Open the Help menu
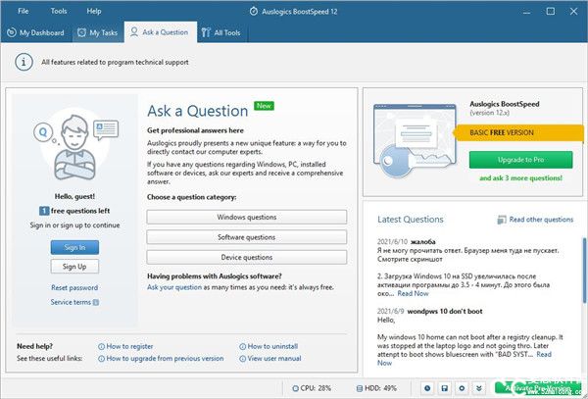This screenshot has height=399, width=588. point(94,11)
